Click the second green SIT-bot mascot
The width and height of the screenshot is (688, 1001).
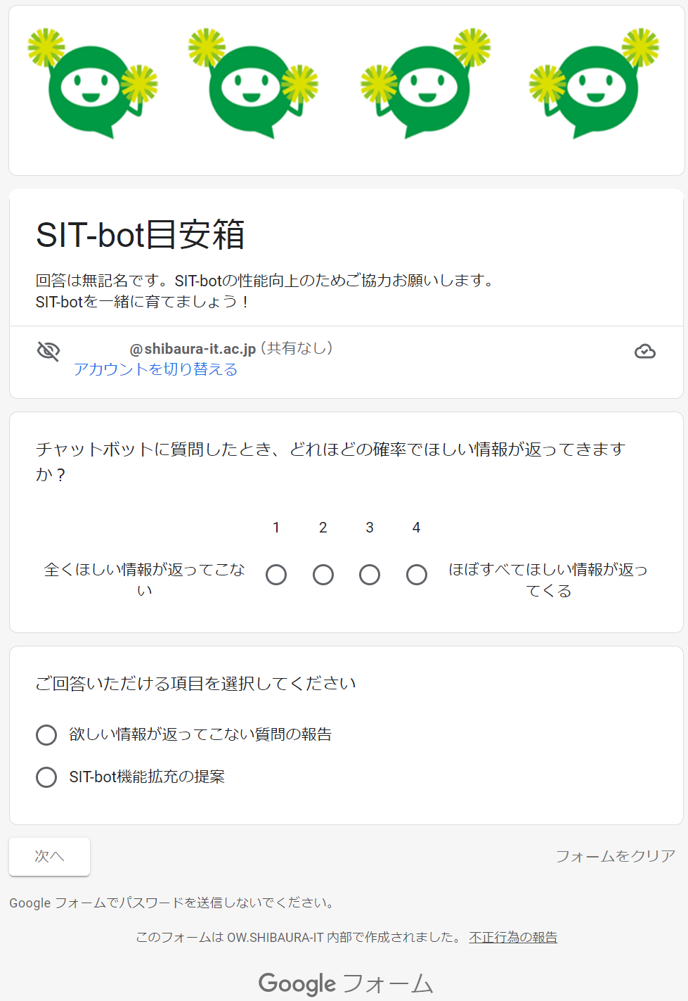click(253, 86)
